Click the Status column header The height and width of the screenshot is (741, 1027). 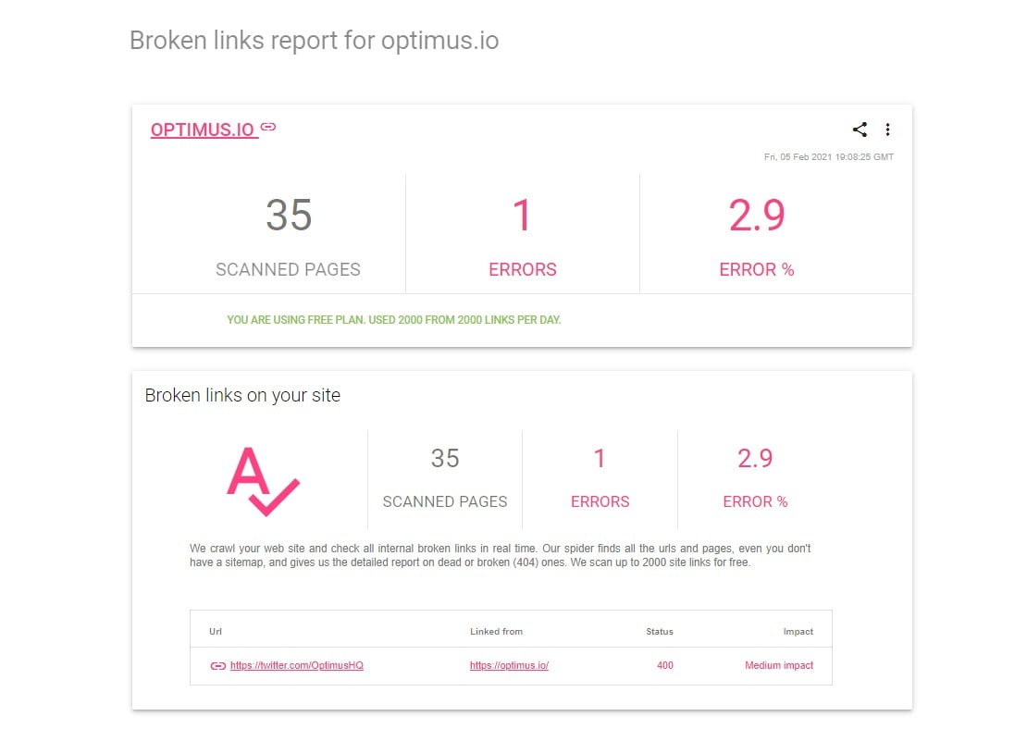659,631
